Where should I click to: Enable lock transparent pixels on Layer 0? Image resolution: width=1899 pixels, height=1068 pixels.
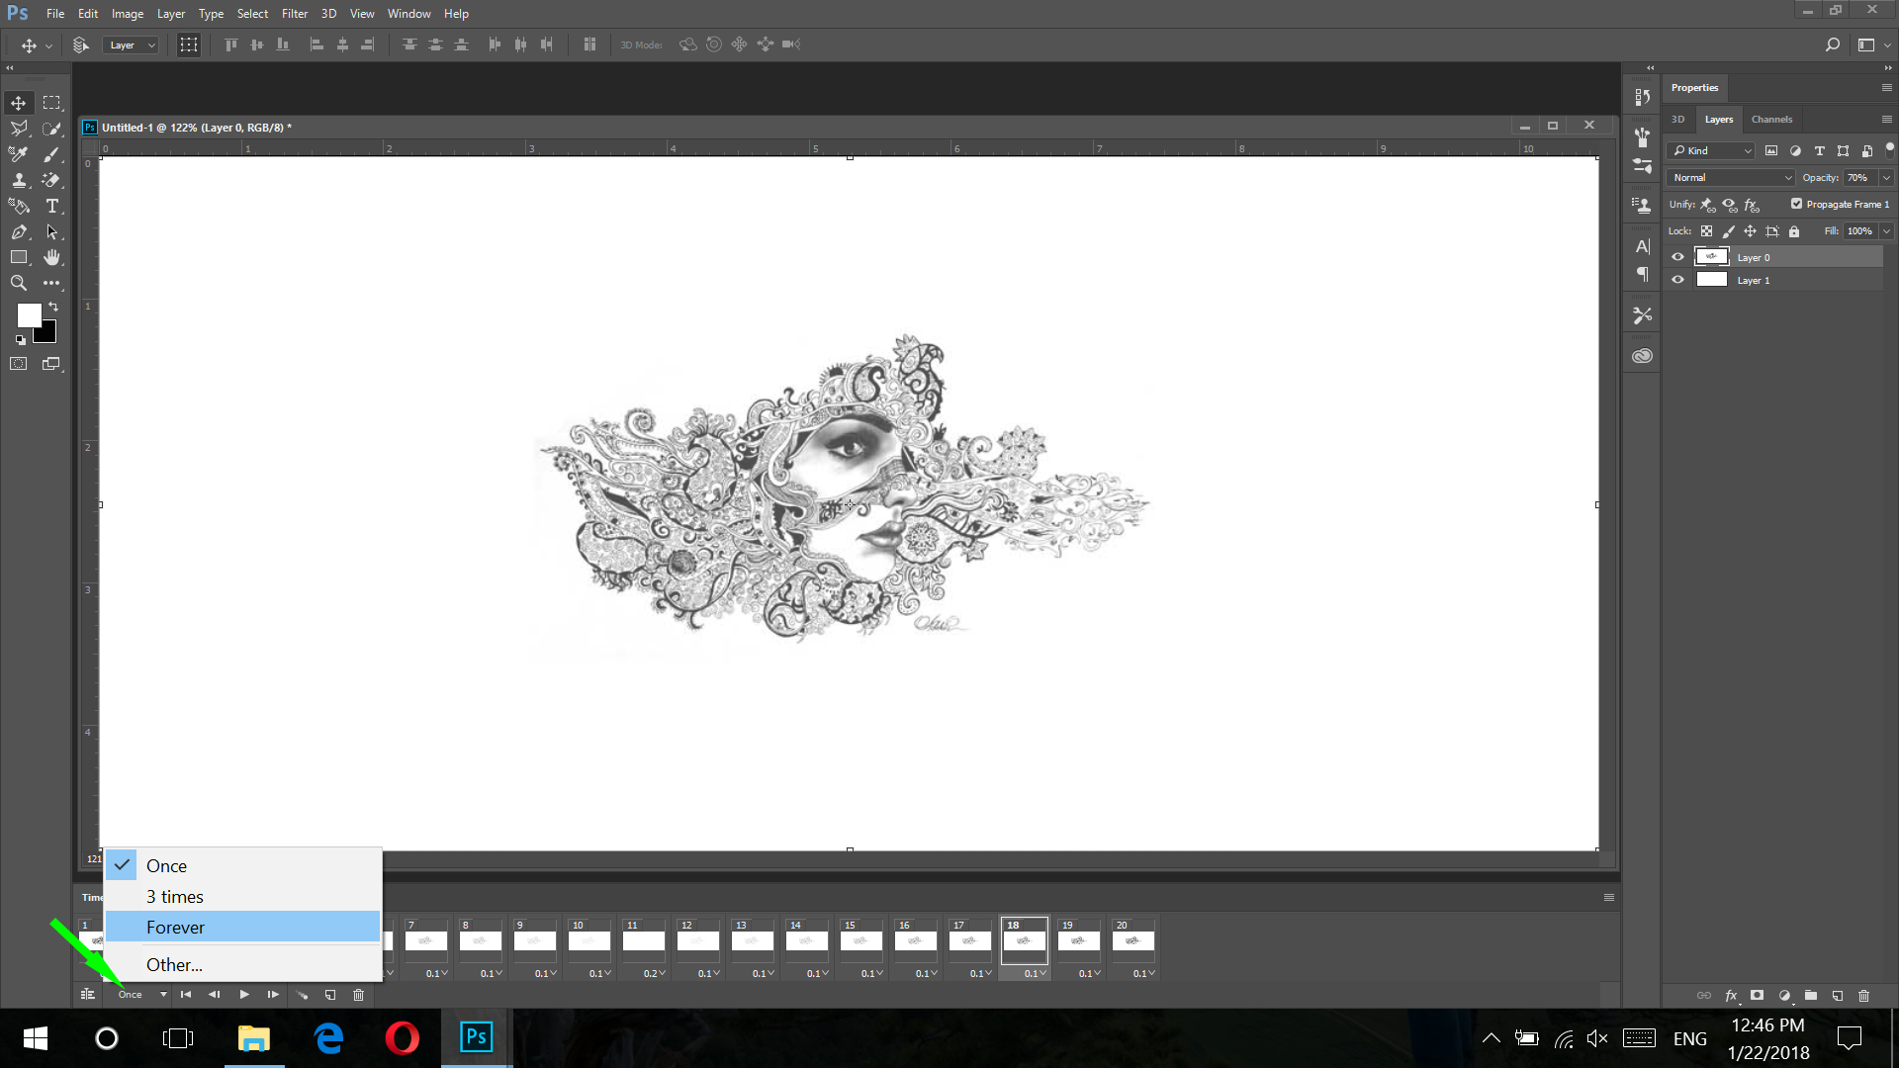1707,230
